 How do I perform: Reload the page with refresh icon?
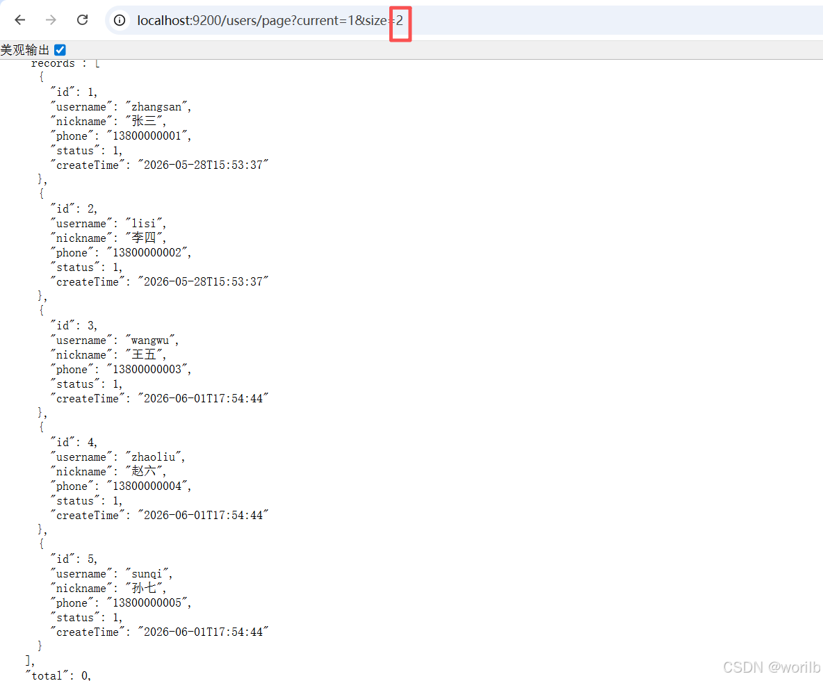click(x=83, y=20)
